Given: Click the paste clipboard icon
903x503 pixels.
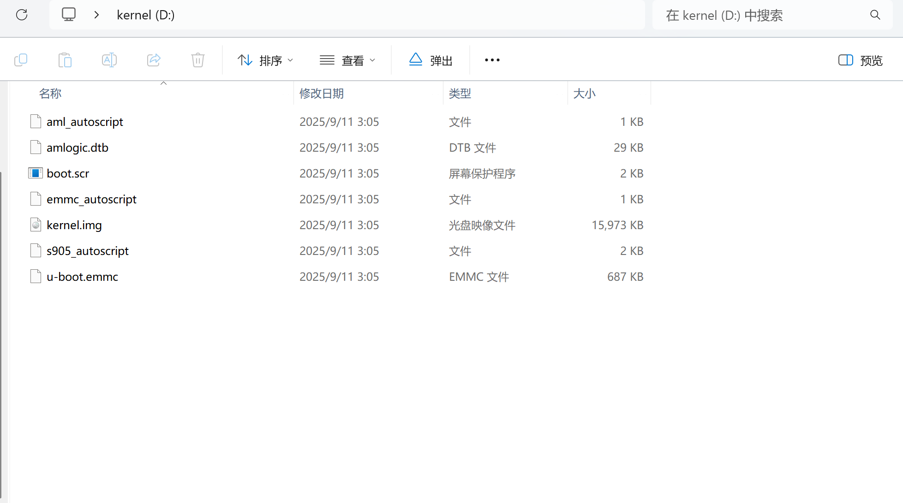Looking at the screenshot, I should pyautogui.click(x=65, y=60).
